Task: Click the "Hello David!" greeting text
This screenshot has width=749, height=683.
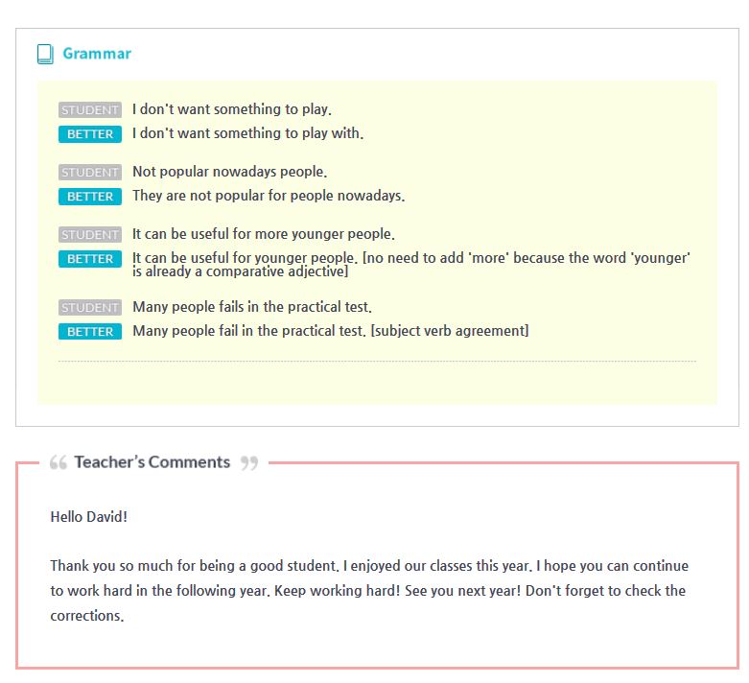Action: (88, 517)
